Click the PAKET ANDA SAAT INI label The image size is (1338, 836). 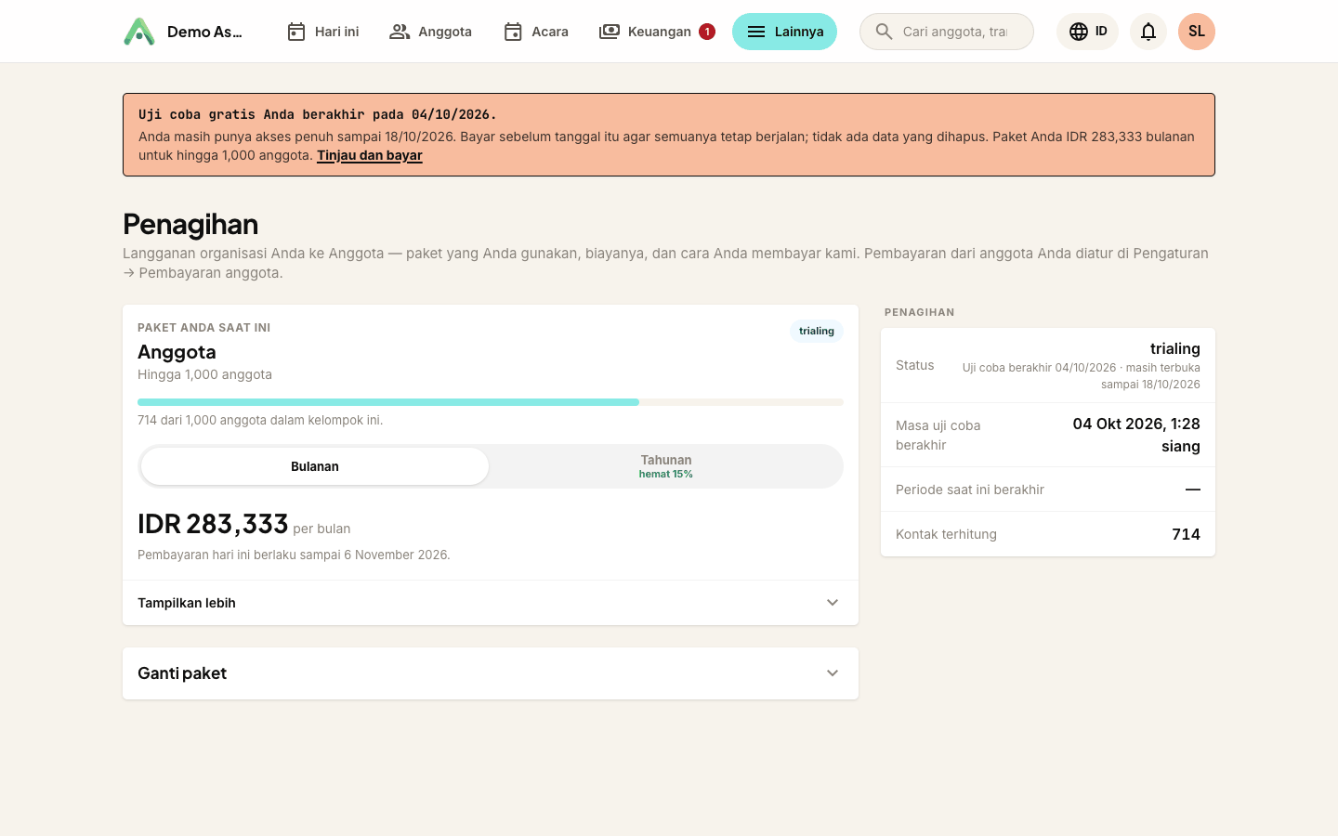click(204, 327)
